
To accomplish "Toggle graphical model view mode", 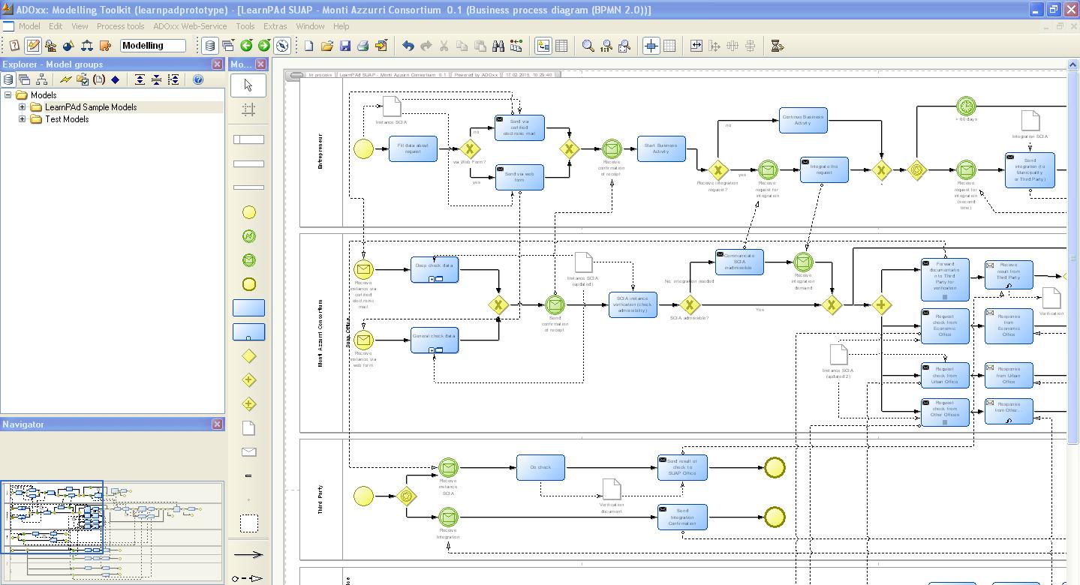I will pyautogui.click(x=543, y=46).
